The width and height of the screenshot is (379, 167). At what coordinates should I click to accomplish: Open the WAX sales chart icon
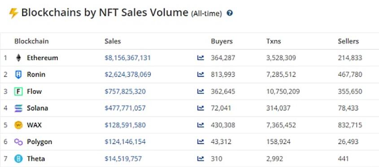click(x=200, y=125)
